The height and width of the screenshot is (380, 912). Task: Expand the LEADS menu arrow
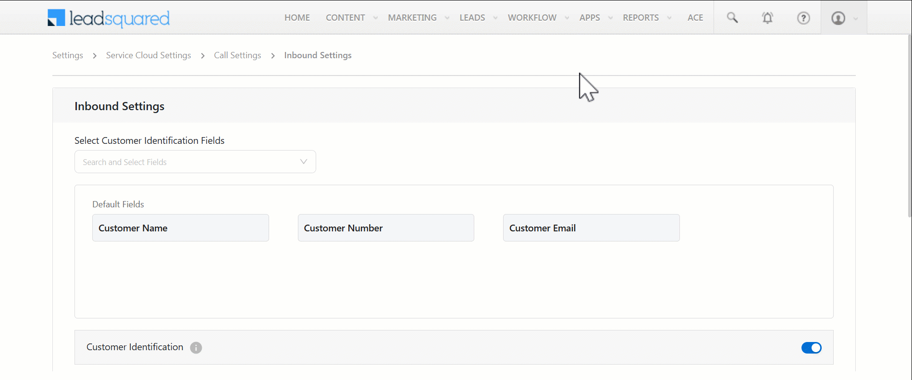click(495, 18)
